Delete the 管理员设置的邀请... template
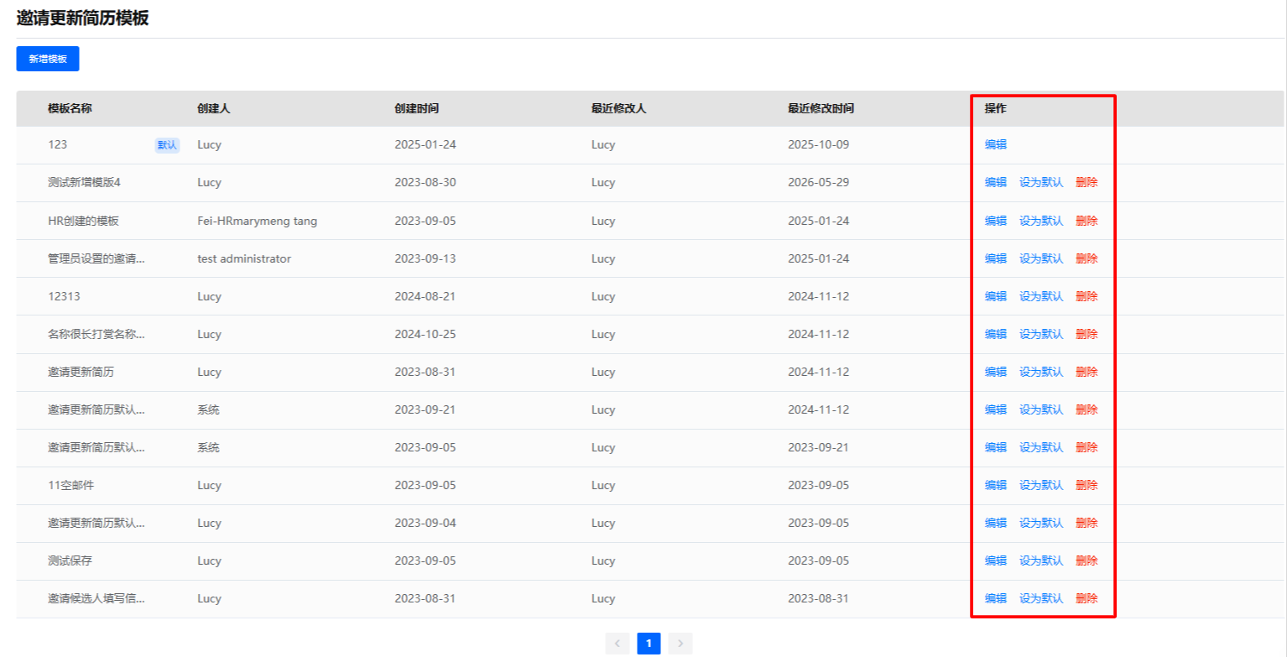 click(1086, 258)
